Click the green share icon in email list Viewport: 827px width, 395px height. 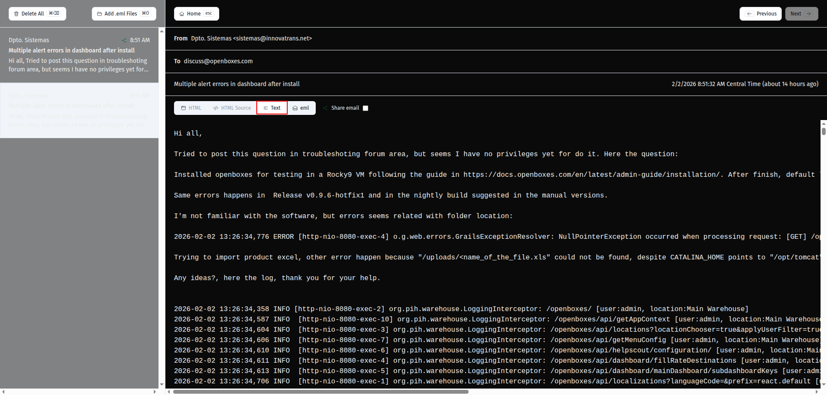(124, 40)
